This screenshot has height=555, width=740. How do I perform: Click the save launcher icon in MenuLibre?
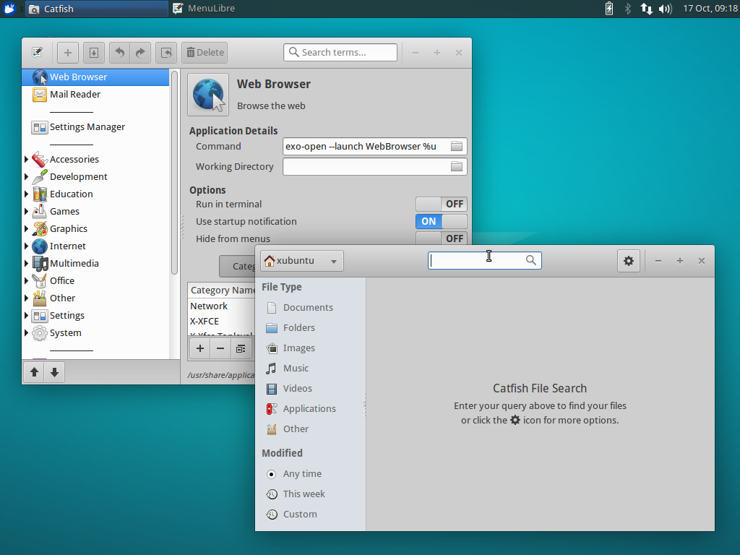[93, 52]
